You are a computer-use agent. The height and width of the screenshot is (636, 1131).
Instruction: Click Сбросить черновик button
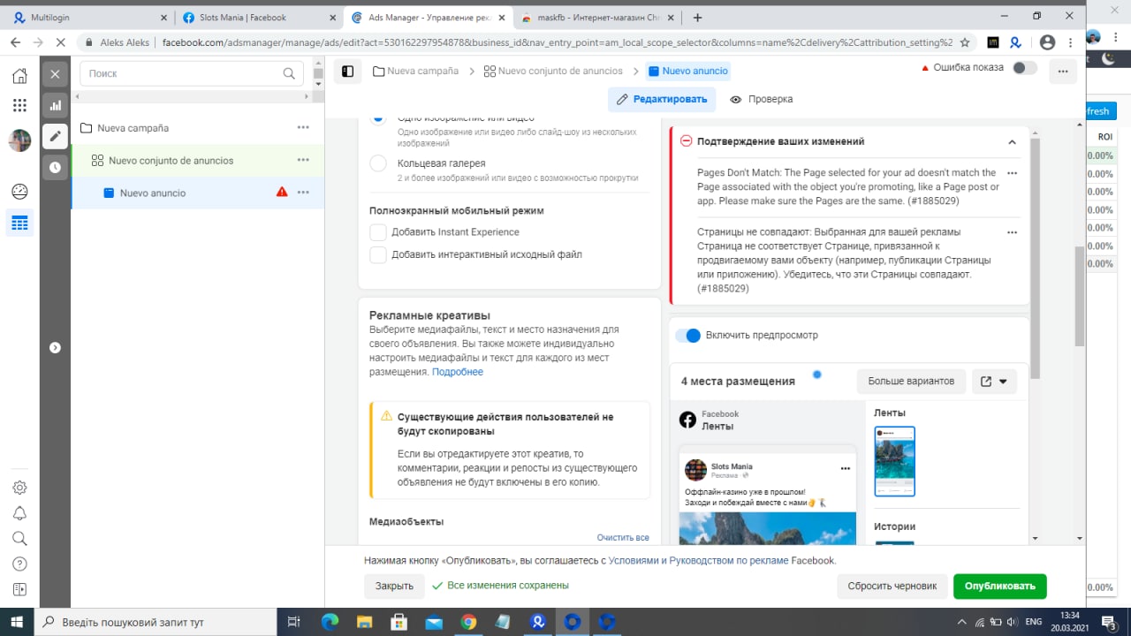click(x=892, y=586)
